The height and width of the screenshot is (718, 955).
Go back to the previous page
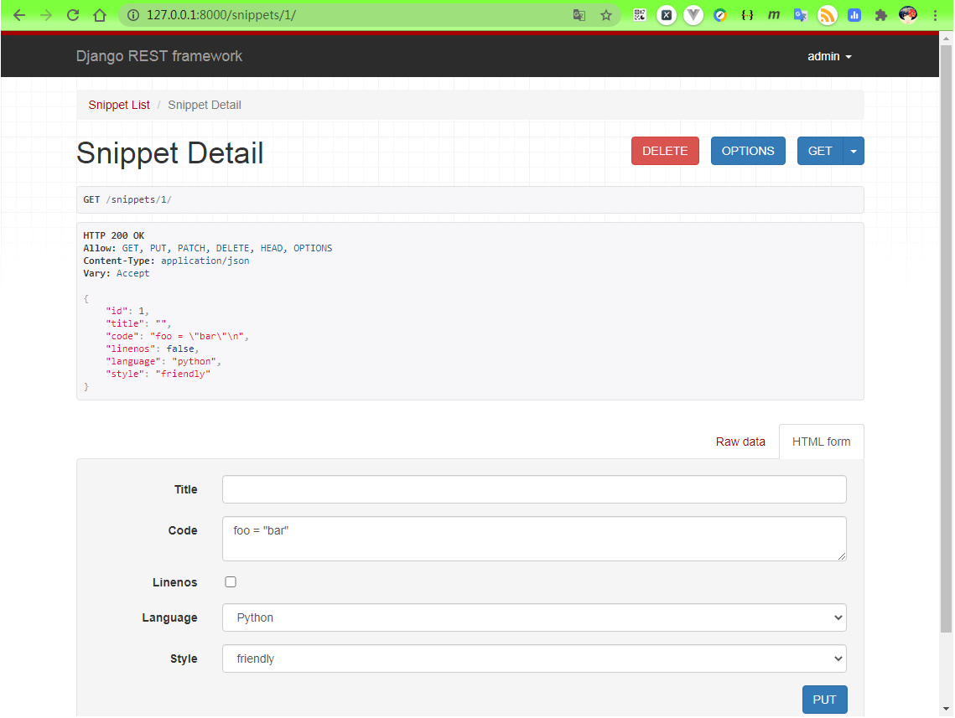(x=19, y=15)
